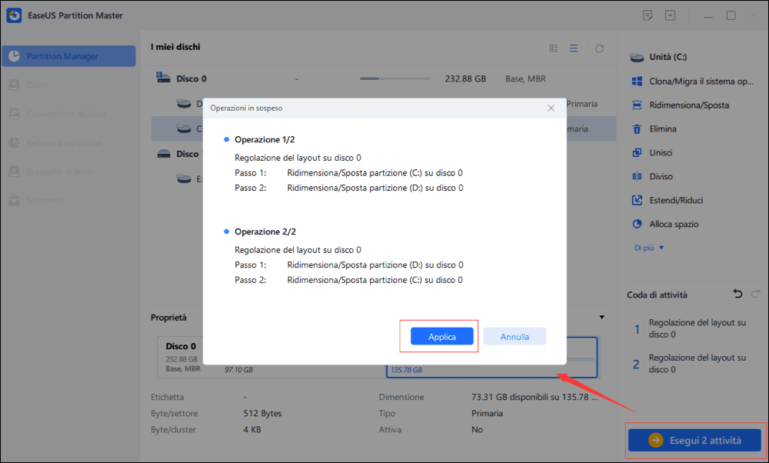The width and height of the screenshot is (769, 463).
Task: Click the refresh disks icon
Action: coord(599,48)
